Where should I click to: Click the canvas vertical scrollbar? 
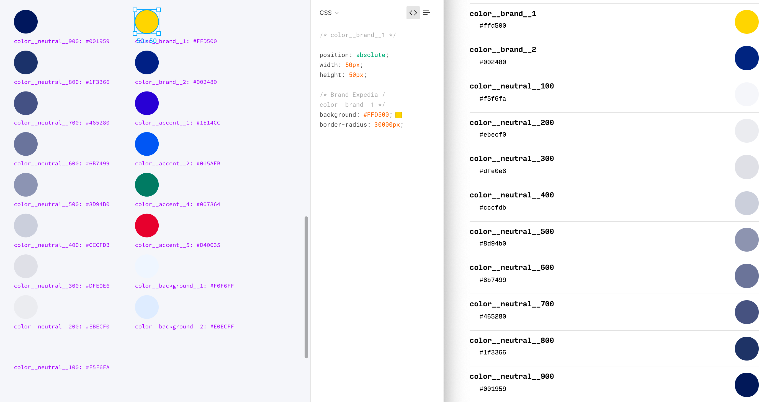(x=306, y=287)
